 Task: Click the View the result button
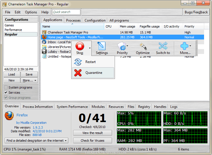93,133
